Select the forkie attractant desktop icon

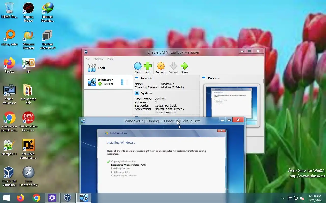pyautogui.click(x=9, y=94)
